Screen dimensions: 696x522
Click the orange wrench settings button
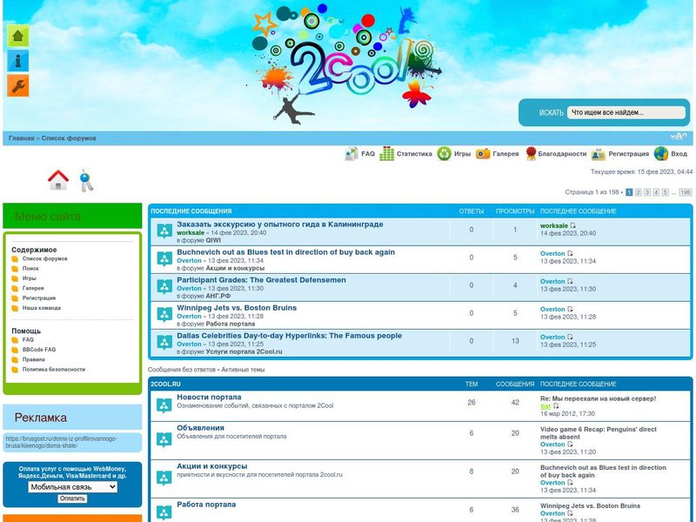[17, 85]
